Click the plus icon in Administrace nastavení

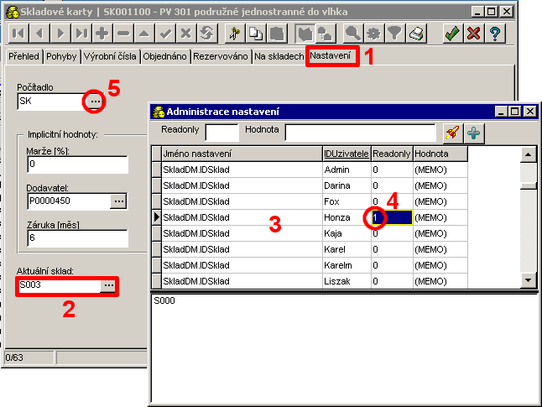pyautogui.click(x=474, y=132)
